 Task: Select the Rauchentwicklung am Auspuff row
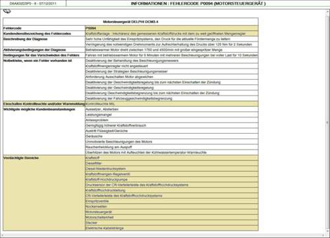coord(172,147)
